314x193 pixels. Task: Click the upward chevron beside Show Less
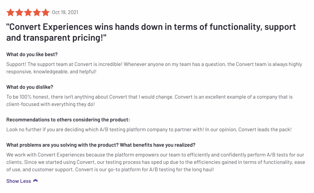[x=35, y=181]
